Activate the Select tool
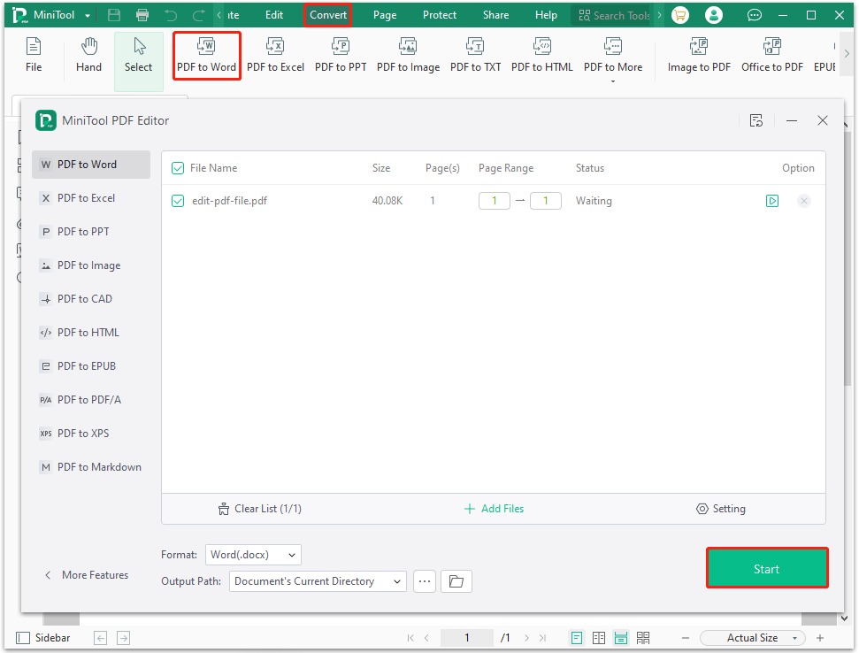Image resolution: width=859 pixels, height=653 pixels. tap(139, 61)
